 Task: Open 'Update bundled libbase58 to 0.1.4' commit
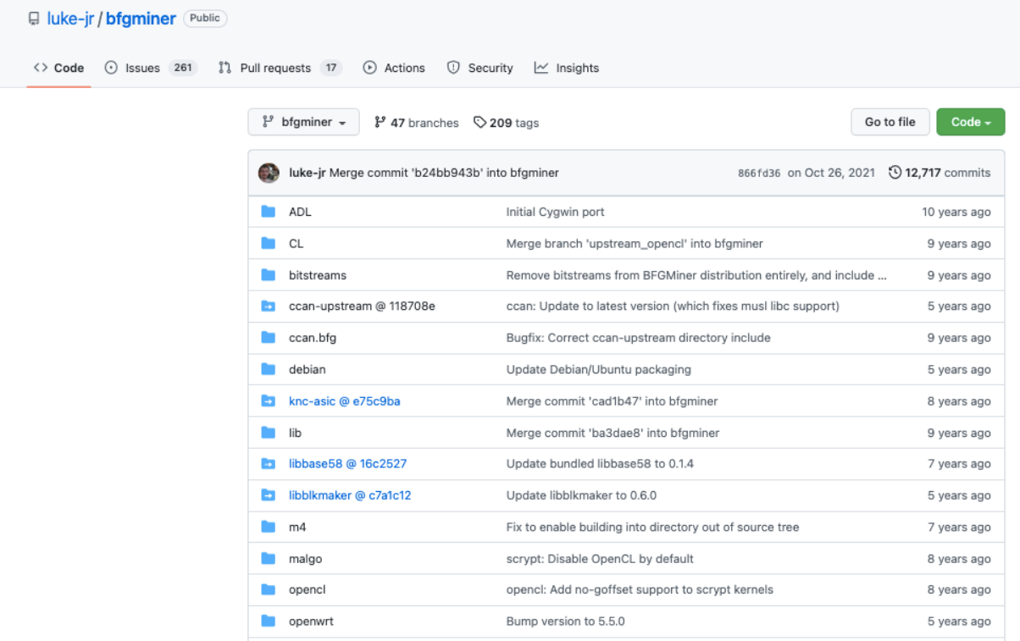(x=600, y=463)
